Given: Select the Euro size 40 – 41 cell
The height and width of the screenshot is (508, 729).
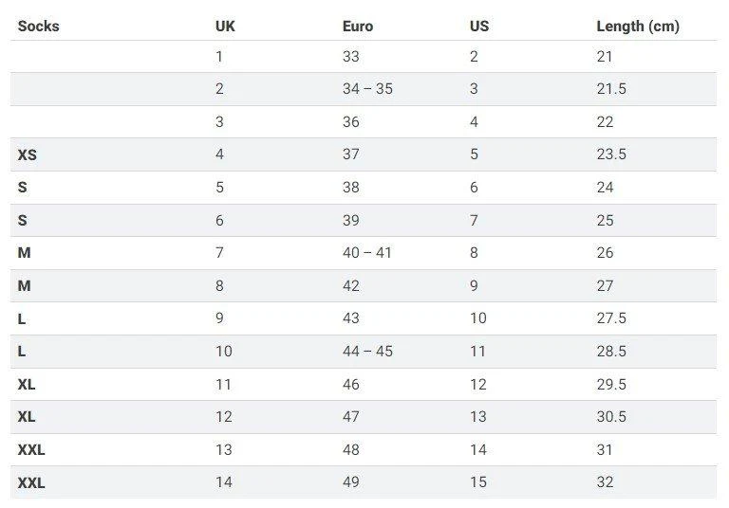Looking at the screenshot, I should (x=367, y=253).
